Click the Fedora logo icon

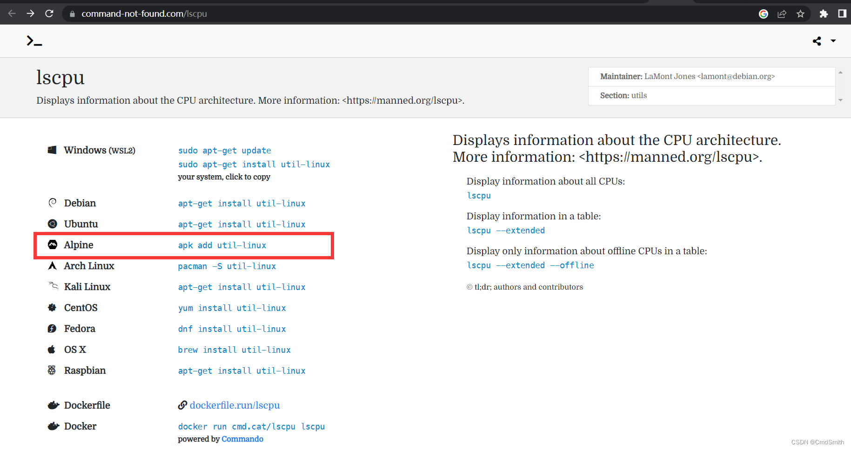click(52, 328)
